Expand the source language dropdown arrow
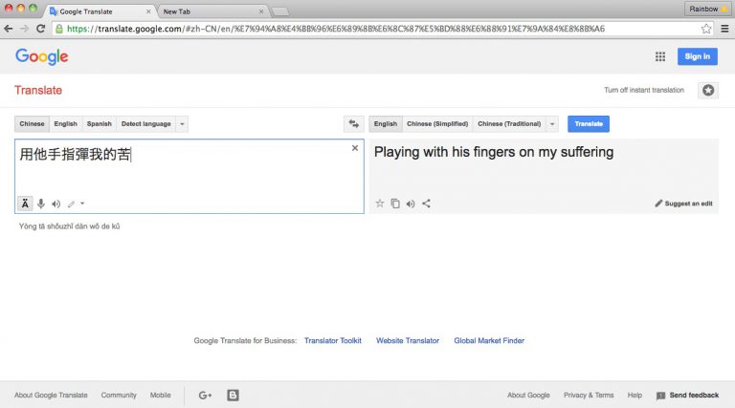Image resolution: width=735 pixels, height=408 pixels. coord(183,124)
